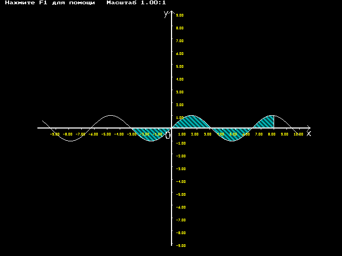Click the 5.00 tick label on Y axis

point(180,66)
